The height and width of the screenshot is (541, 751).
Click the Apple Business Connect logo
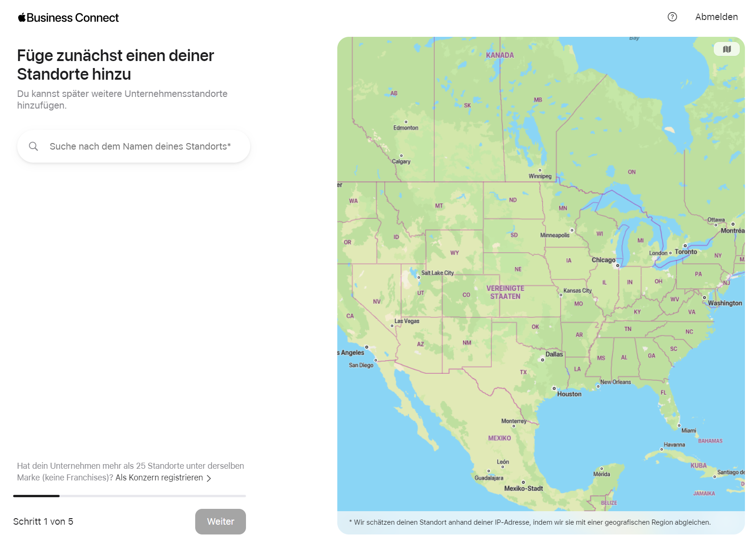(68, 18)
